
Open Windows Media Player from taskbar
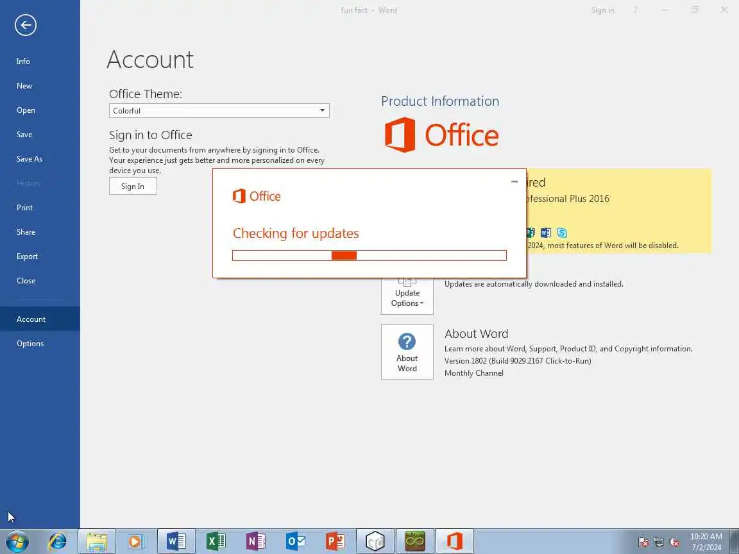tap(136, 541)
